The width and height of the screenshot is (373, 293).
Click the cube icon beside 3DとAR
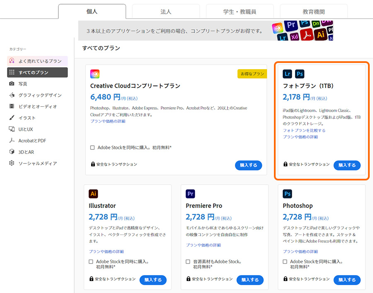point(12,151)
